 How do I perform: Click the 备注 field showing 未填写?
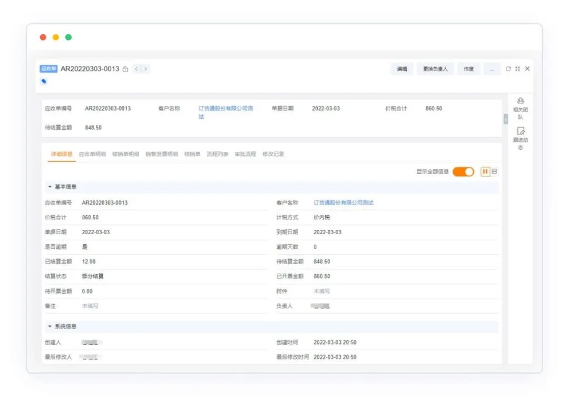[90, 306]
